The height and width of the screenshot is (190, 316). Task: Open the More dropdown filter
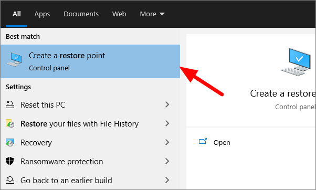152,14
